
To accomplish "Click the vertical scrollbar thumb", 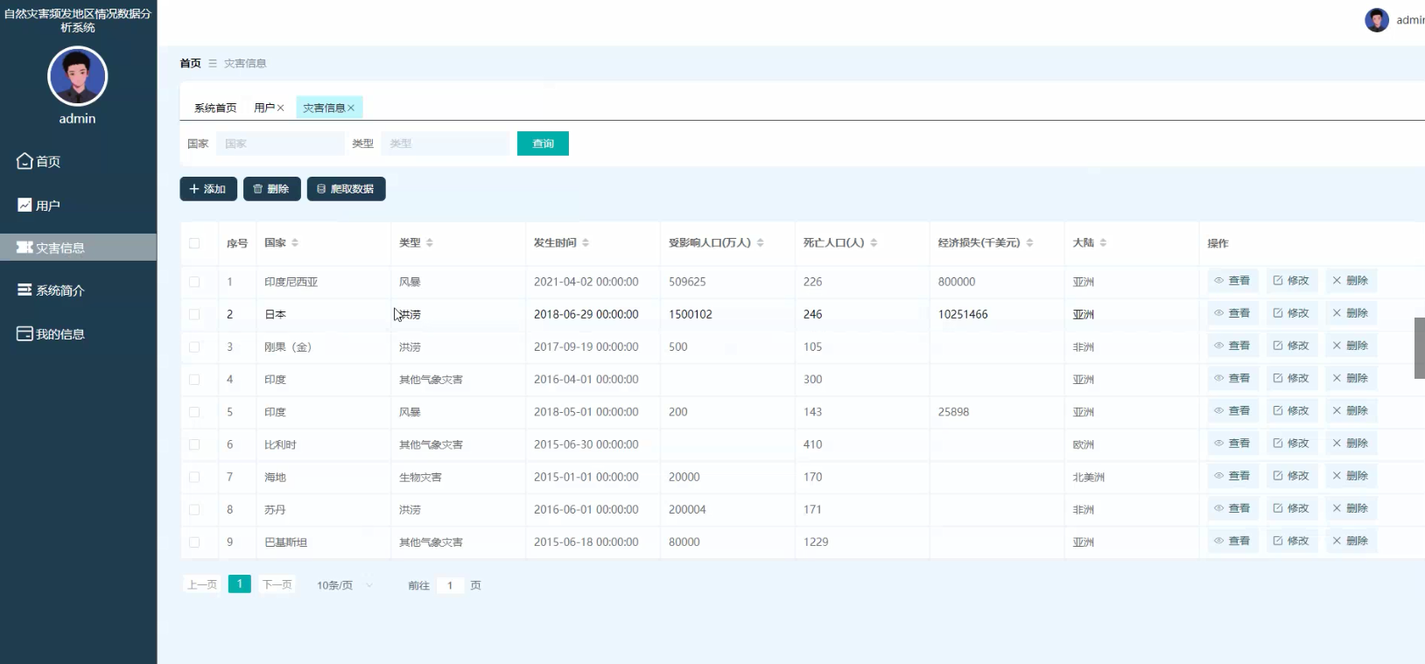I will pyautogui.click(x=1419, y=348).
